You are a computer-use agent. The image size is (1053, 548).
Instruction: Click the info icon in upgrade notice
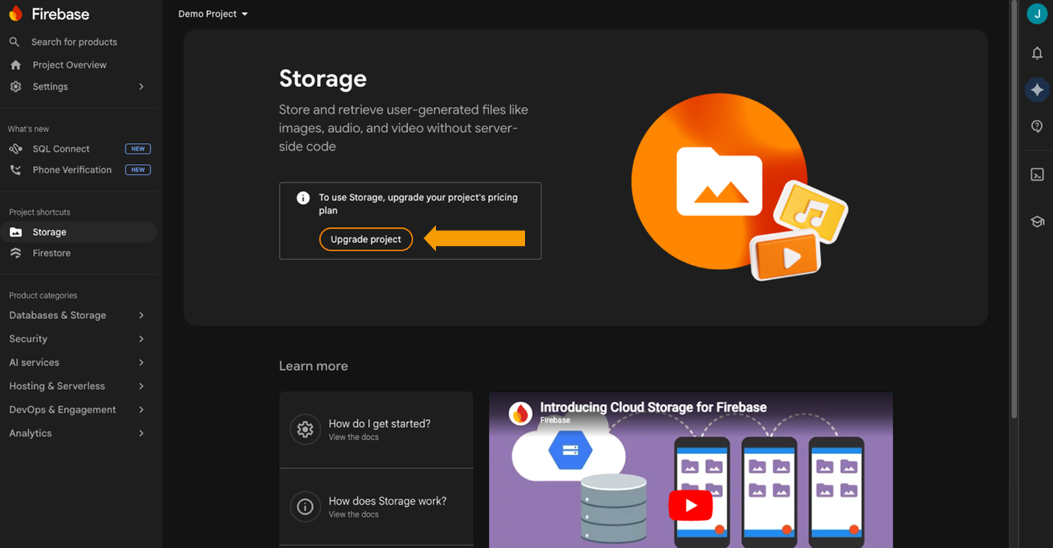tap(303, 198)
